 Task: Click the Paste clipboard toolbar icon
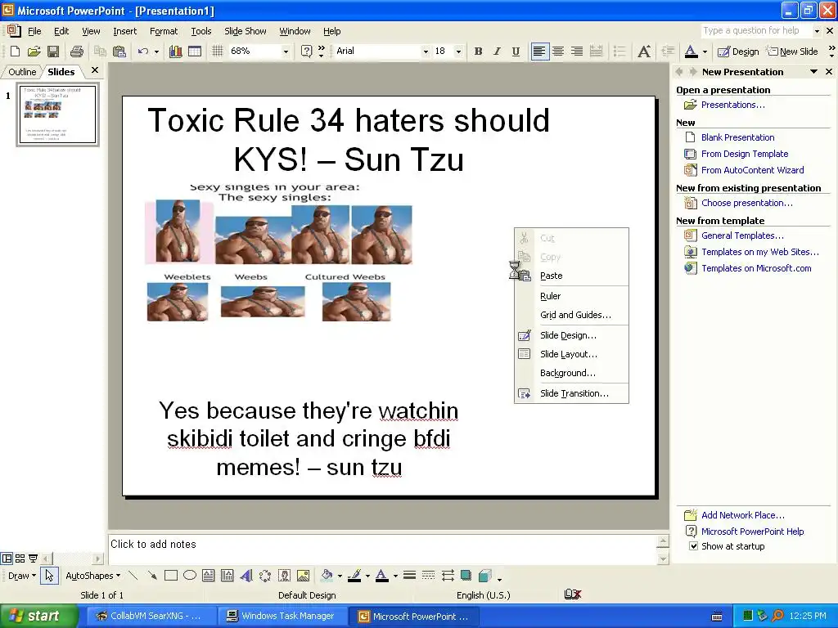[119, 52]
